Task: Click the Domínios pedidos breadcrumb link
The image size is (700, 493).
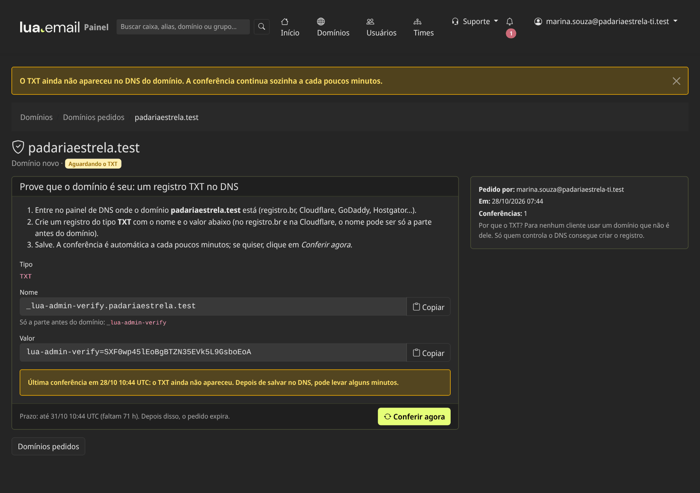Action: 94,117
